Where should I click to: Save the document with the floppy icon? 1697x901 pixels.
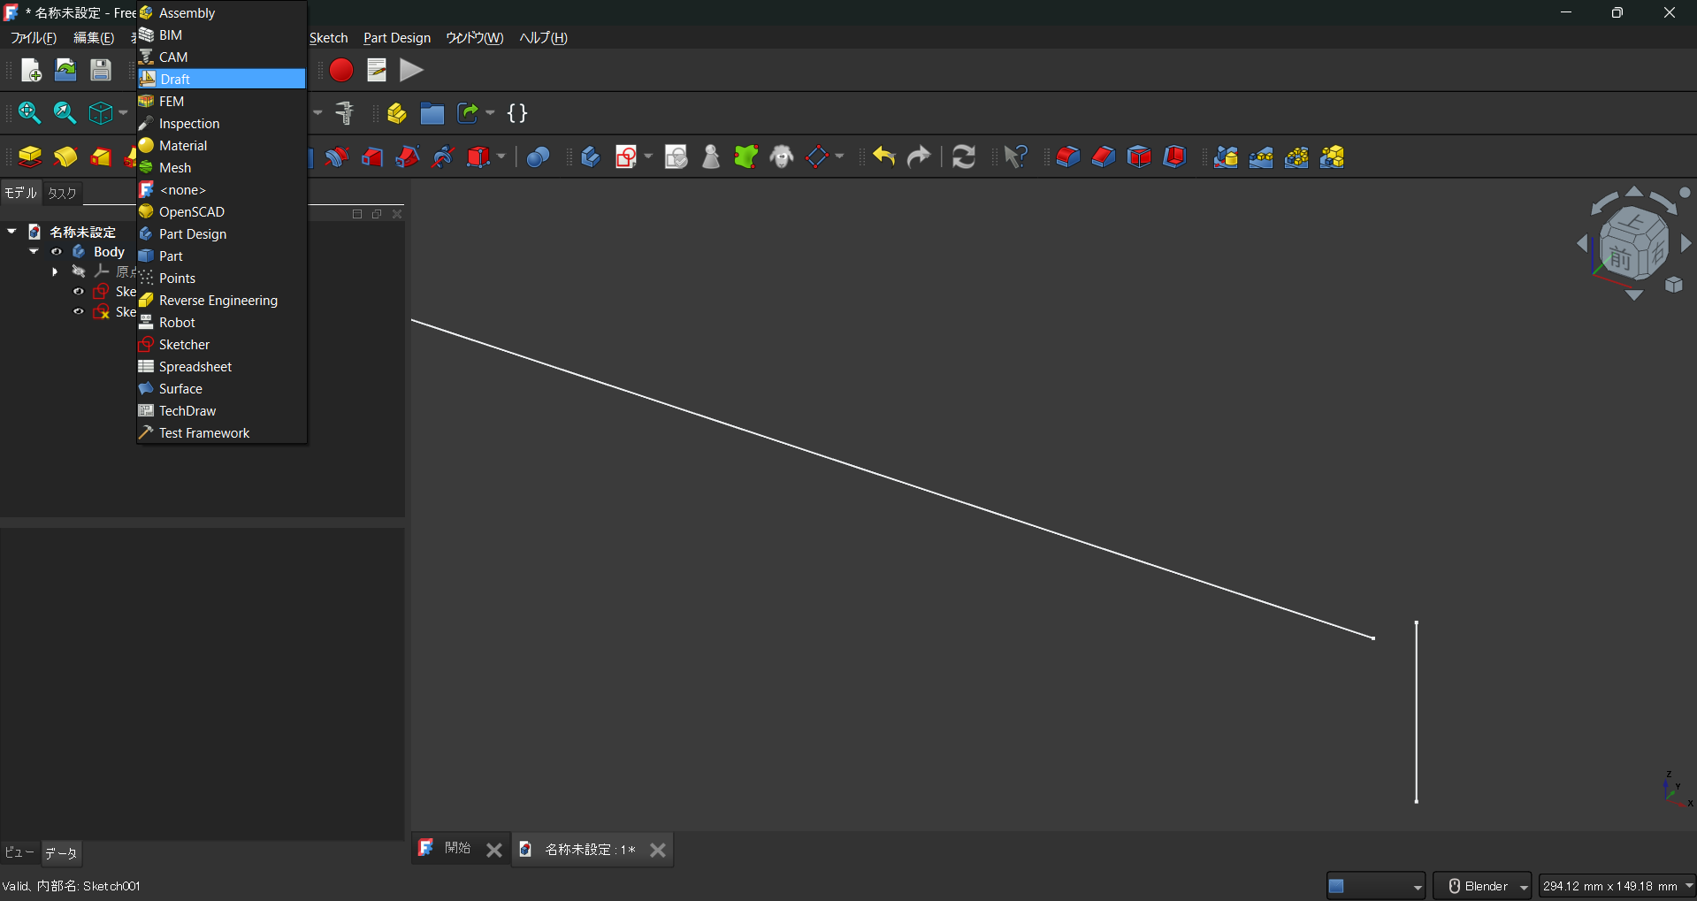(x=101, y=70)
